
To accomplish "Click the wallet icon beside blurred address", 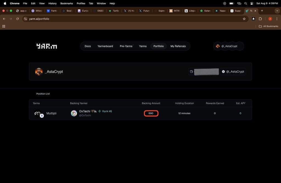I will pyautogui.click(x=191, y=72).
